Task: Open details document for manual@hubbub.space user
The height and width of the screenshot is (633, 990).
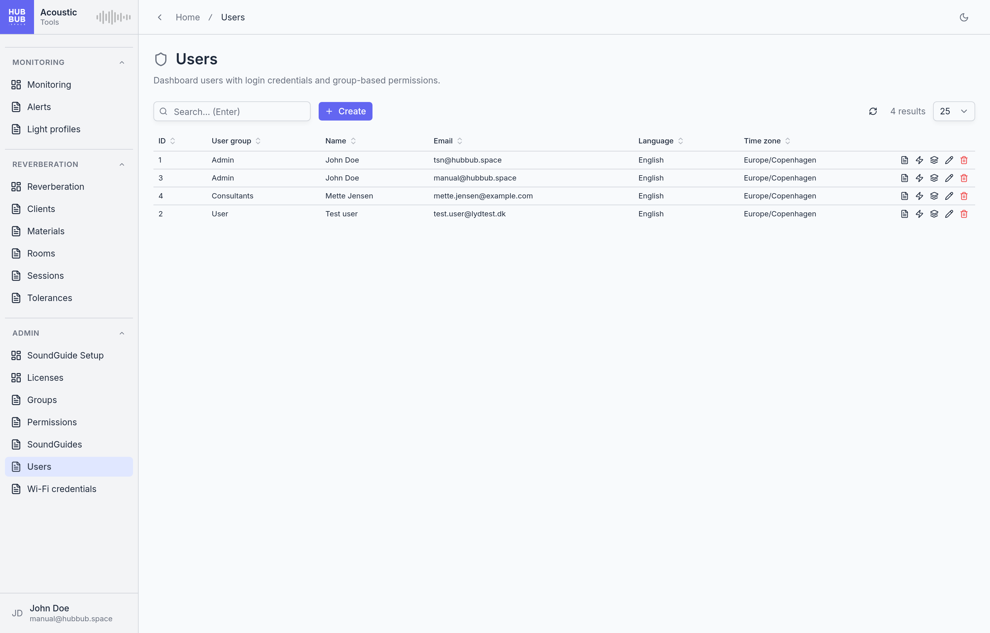Action: coord(904,178)
